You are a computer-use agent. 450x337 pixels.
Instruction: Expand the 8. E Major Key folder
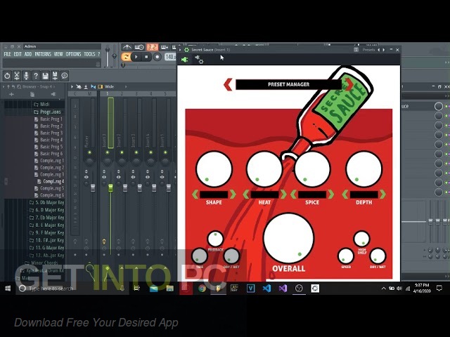point(47,225)
